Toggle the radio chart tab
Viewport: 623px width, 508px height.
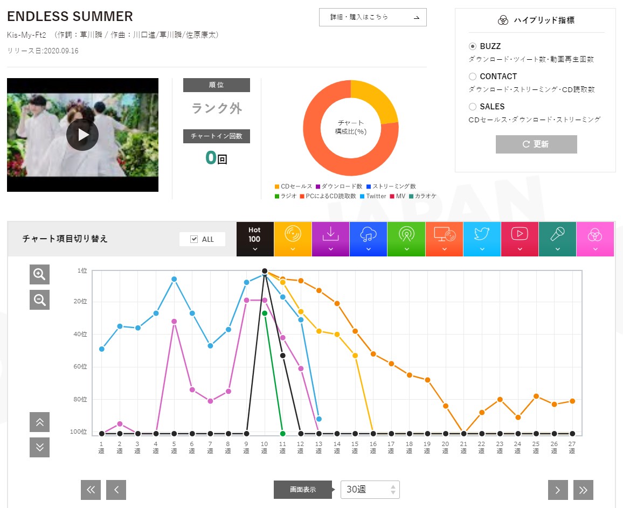[x=406, y=239]
